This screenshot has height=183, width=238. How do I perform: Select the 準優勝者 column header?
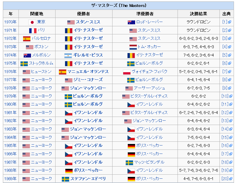[145, 14]
